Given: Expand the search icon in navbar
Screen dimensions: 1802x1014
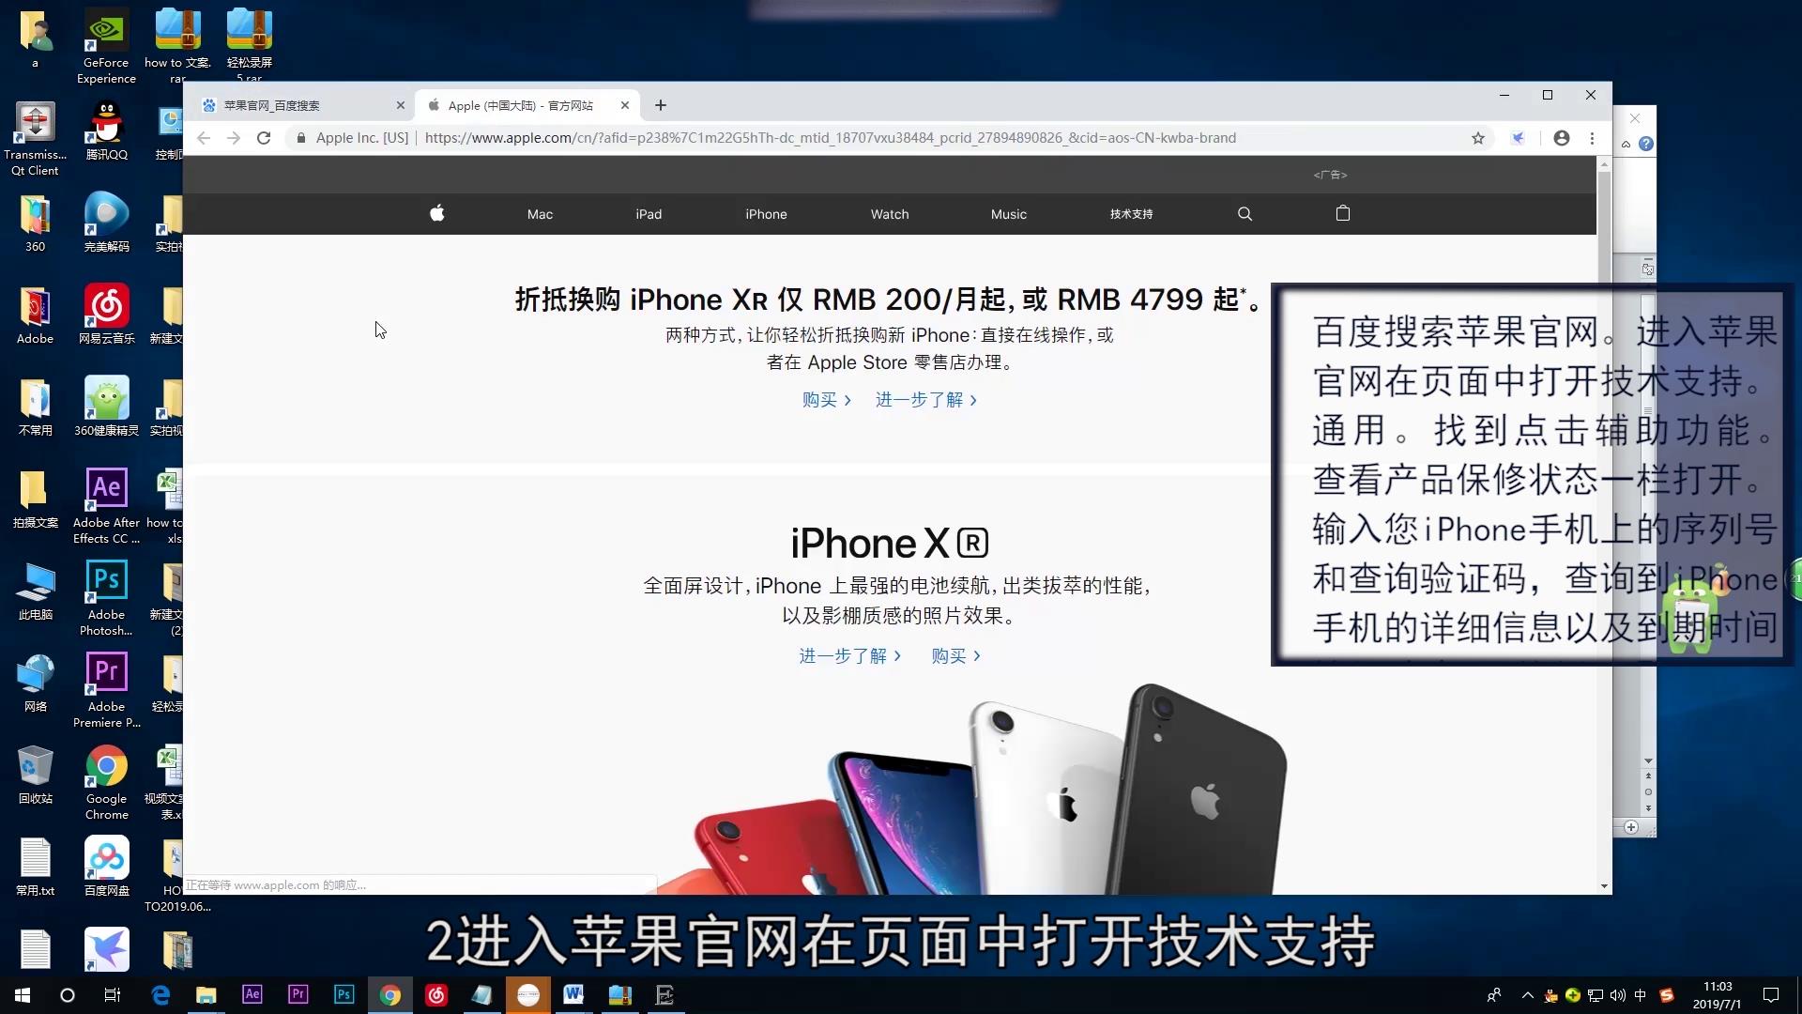Looking at the screenshot, I should click(x=1244, y=213).
